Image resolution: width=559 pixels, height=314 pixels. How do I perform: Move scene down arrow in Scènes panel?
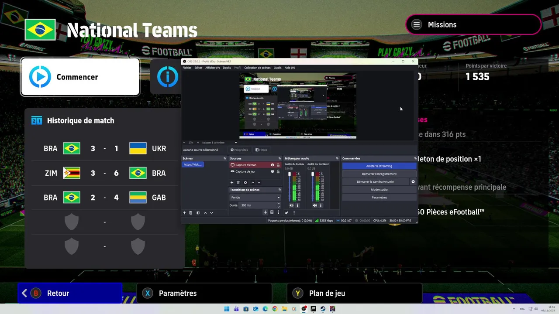tap(211, 213)
